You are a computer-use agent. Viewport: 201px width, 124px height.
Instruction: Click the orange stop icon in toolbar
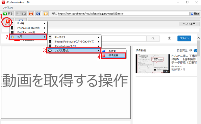(31, 14)
